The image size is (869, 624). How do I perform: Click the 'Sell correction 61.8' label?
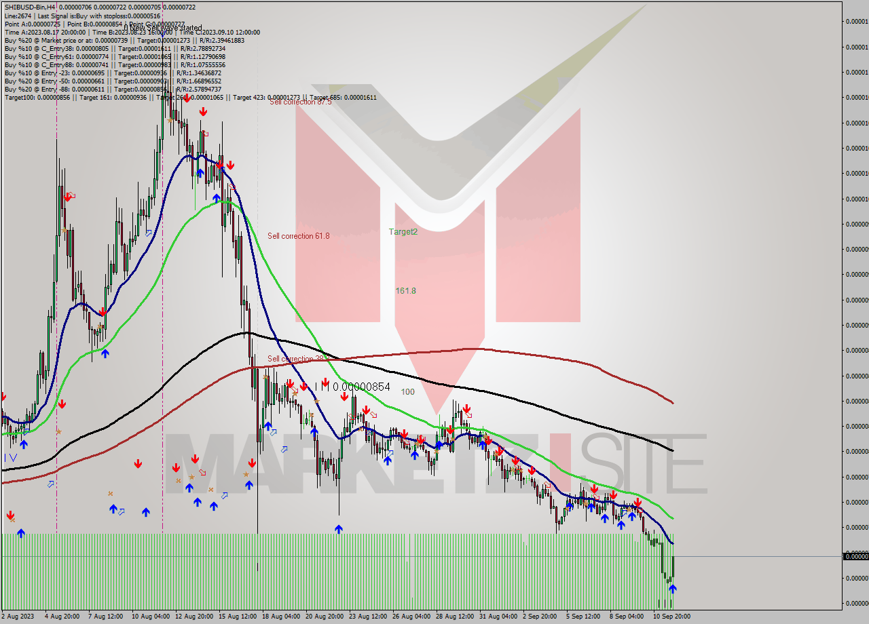click(298, 236)
